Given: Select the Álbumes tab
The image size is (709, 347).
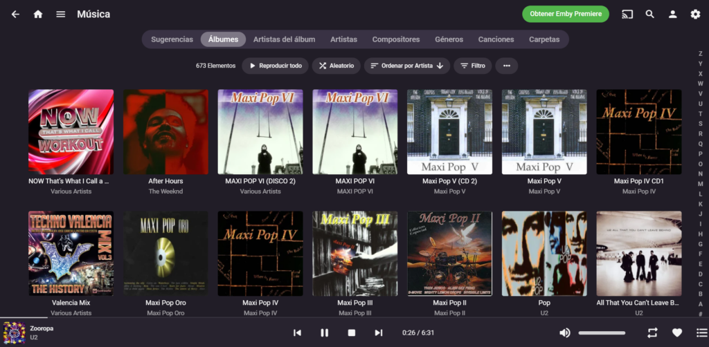Looking at the screenshot, I should (224, 39).
